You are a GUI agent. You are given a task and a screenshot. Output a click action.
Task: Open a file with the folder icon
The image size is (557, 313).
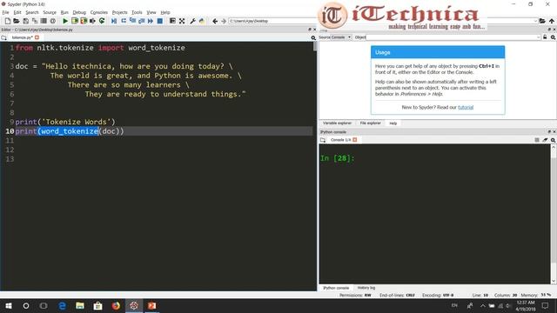pyautogui.click(x=17, y=21)
